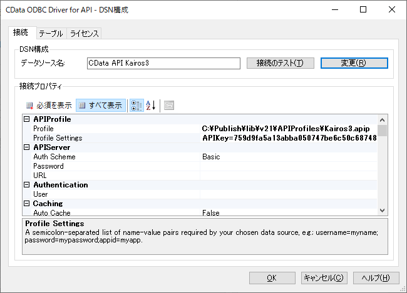The width and height of the screenshot is (407, 293).
Task: Select the Auth Scheme row label
Action: click(x=54, y=157)
